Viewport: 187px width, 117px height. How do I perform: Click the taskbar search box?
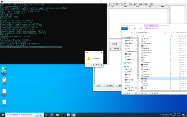click(25, 115)
